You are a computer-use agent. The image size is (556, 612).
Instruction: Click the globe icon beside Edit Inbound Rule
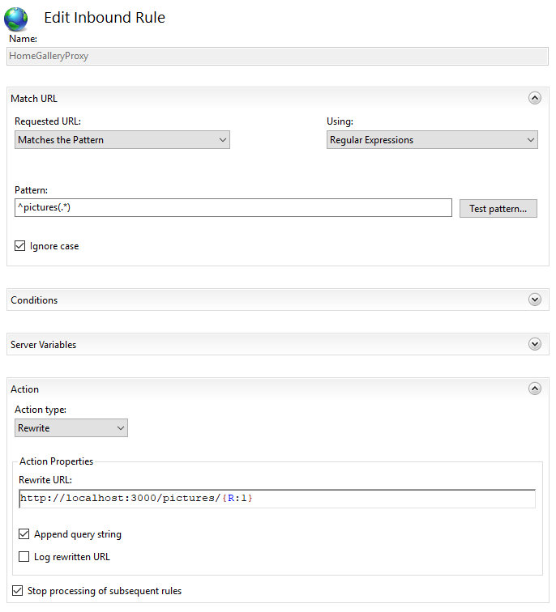[x=16, y=19]
